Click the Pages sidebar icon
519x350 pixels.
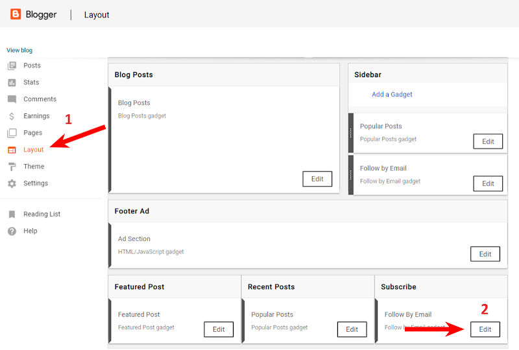click(x=12, y=133)
